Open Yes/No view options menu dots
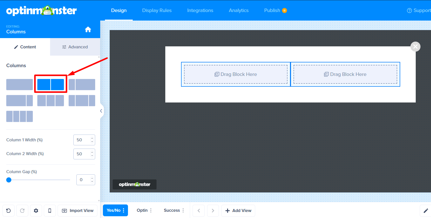 click(x=124, y=210)
